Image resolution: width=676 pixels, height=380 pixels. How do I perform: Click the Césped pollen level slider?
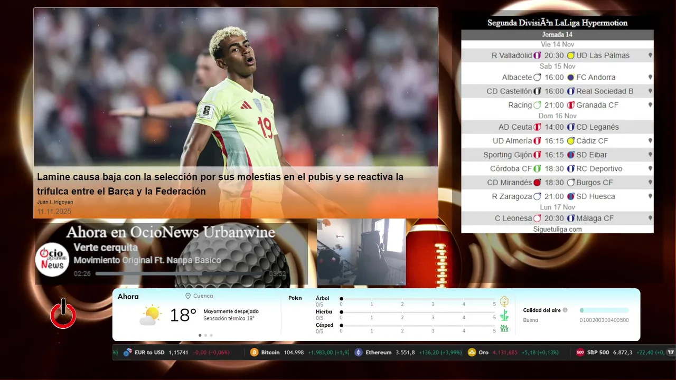click(418, 326)
